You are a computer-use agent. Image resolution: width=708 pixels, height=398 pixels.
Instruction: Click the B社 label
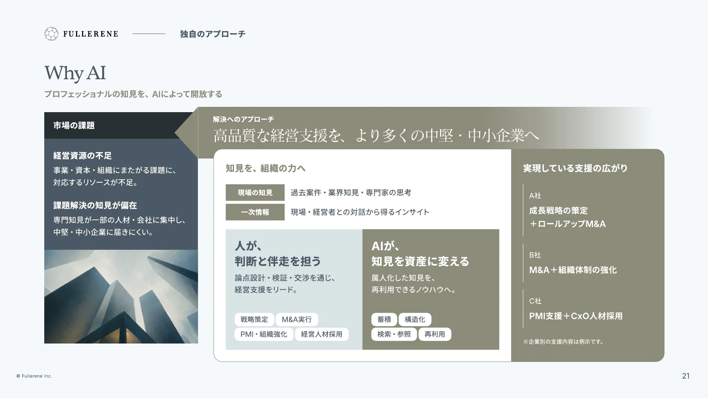(535, 255)
